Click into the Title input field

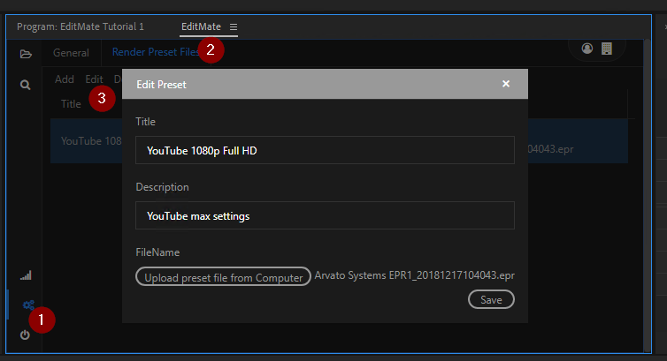click(325, 150)
